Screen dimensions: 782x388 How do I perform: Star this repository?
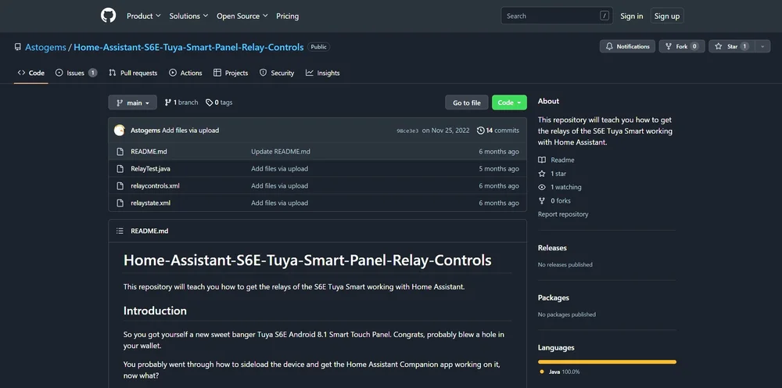pyautogui.click(x=732, y=46)
